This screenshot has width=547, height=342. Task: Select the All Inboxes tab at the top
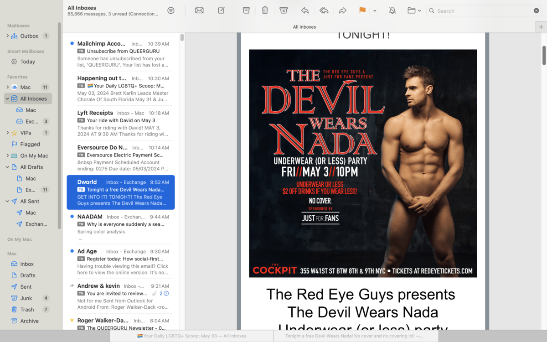pyautogui.click(x=304, y=27)
